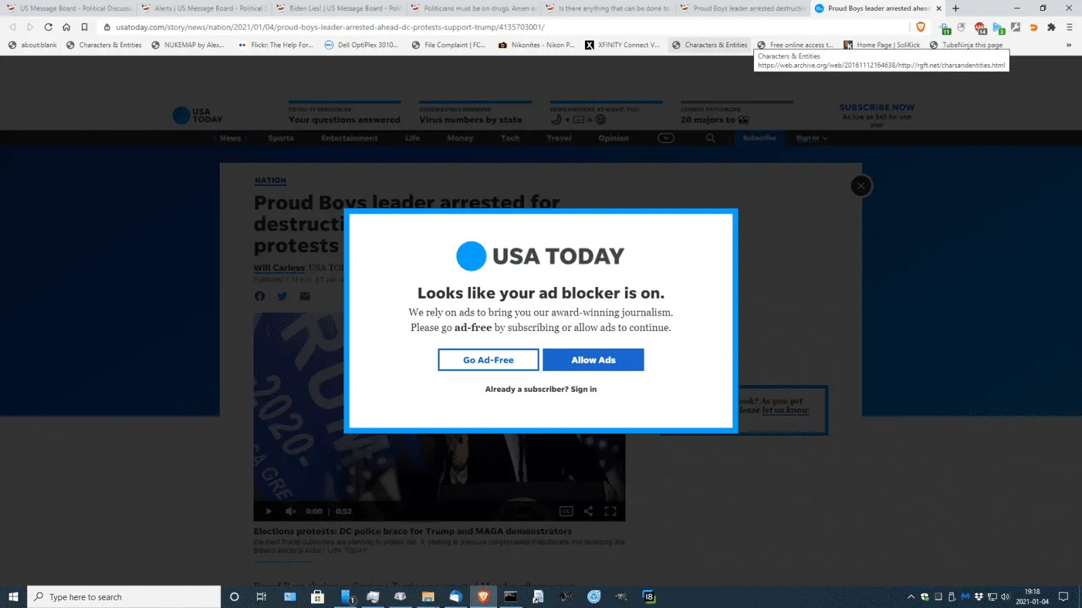This screenshot has width=1082, height=608.
Task: Click the site search magnifier icon
Action: (711, 138)
